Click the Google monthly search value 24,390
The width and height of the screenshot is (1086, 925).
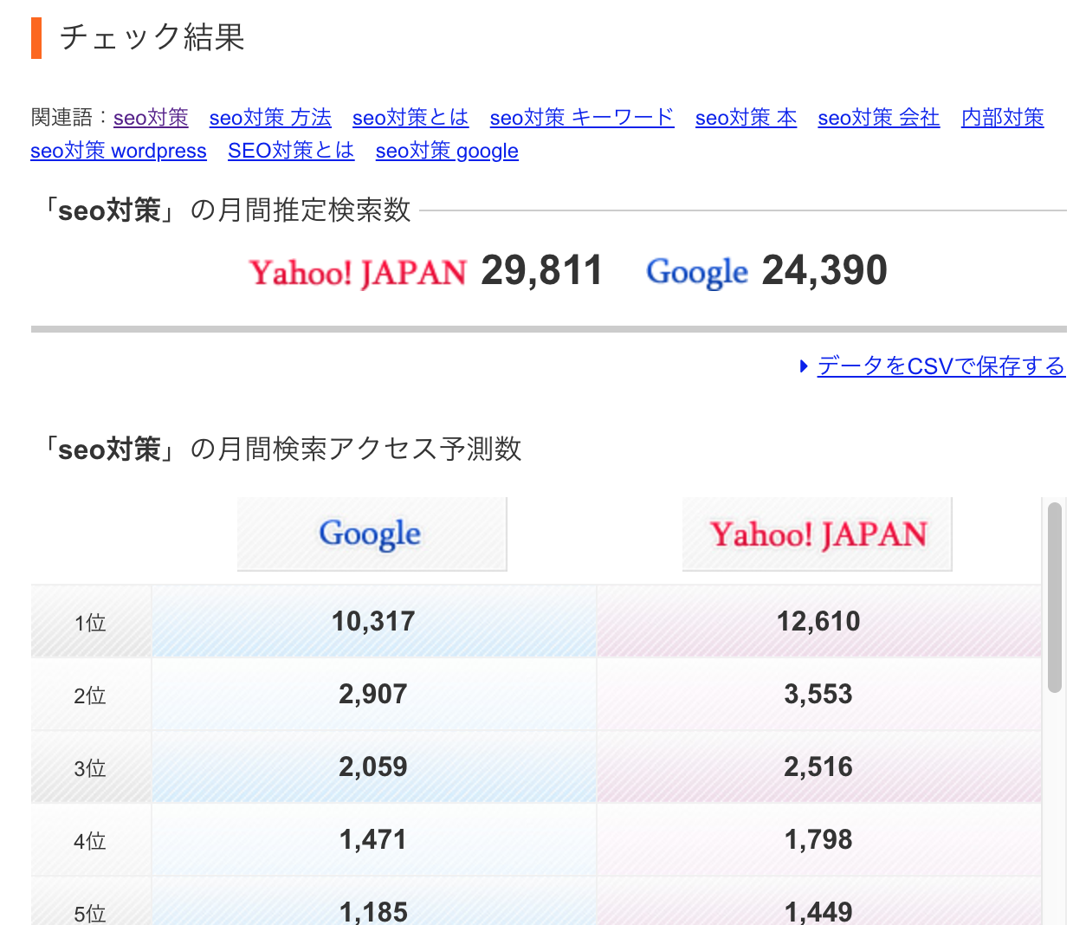click(x=824, y=271)
